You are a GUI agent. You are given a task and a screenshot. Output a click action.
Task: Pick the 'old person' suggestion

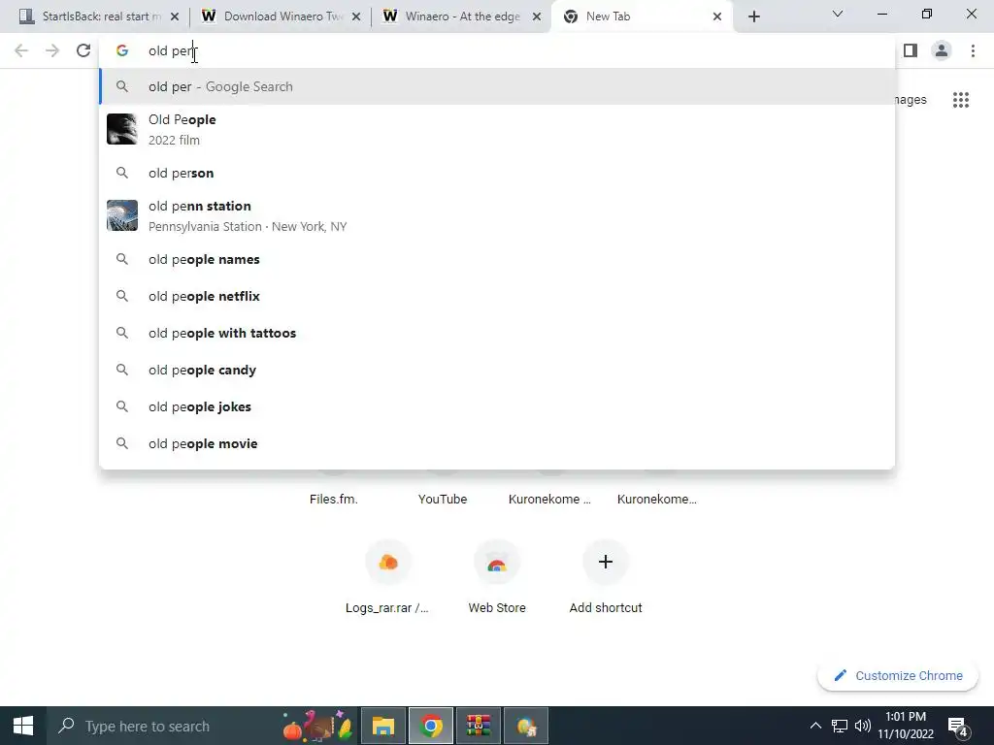[x=497, y=173]
